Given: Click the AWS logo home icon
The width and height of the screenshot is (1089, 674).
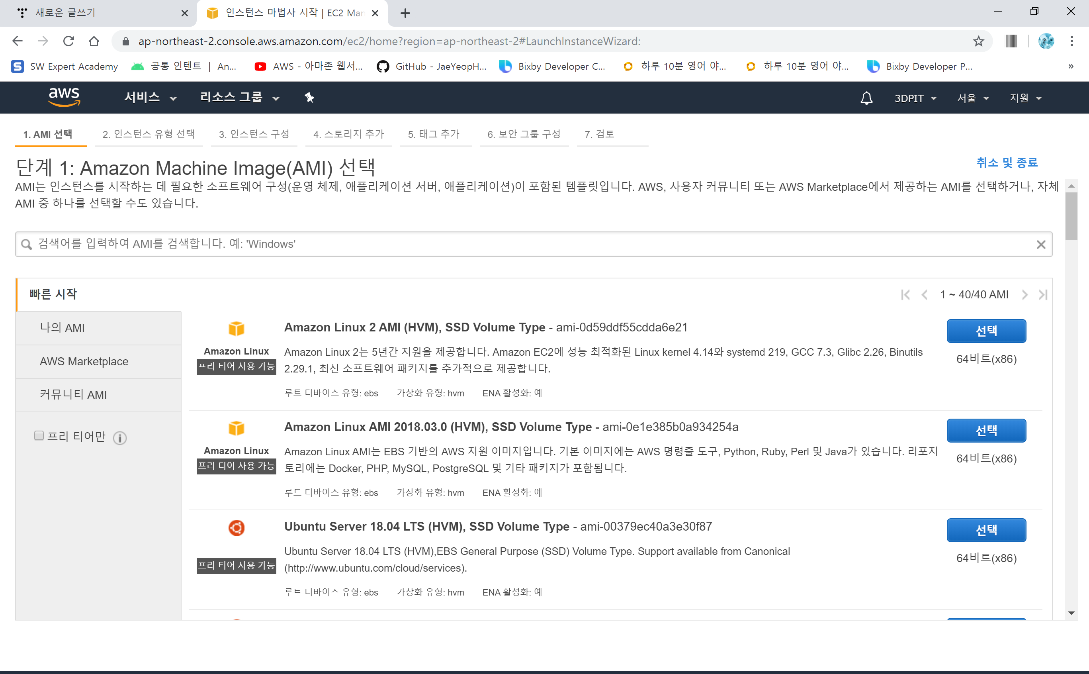Looking at the screenshot, I should pyautogui.click(x=64, y=97).
